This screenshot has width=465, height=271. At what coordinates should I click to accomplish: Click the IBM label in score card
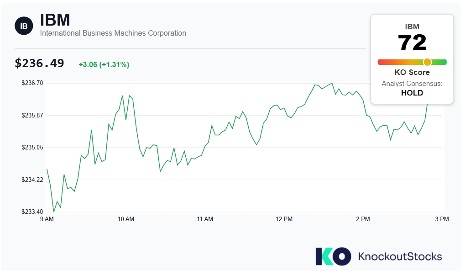pos(412,27)
